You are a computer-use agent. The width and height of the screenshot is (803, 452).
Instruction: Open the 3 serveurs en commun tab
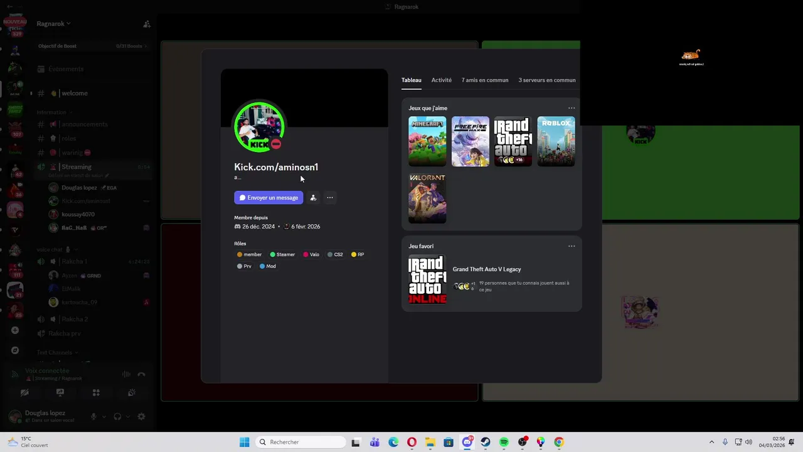[x=547, y=80]
